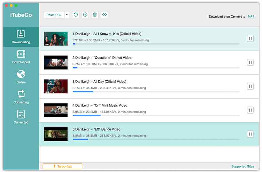
Task: Pause the All I Know ft. Kes download
Action: click(250, 39)
